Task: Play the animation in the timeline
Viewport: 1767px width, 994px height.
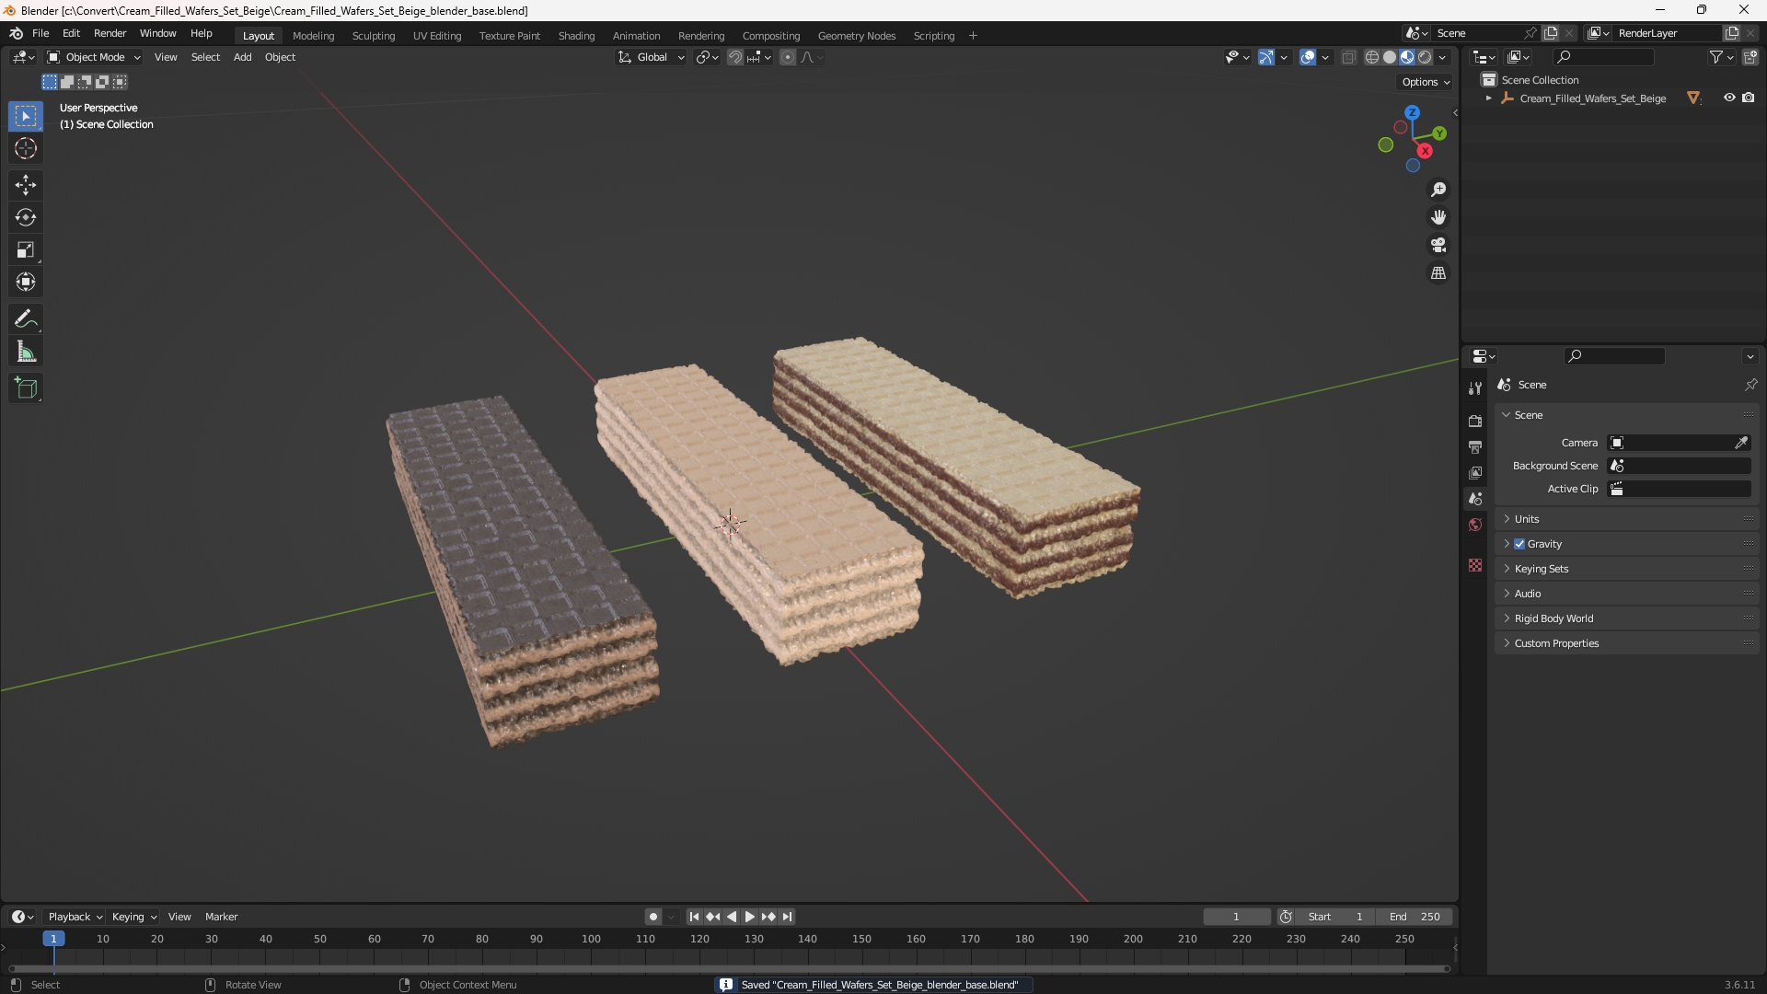Action: click(749, 917)
